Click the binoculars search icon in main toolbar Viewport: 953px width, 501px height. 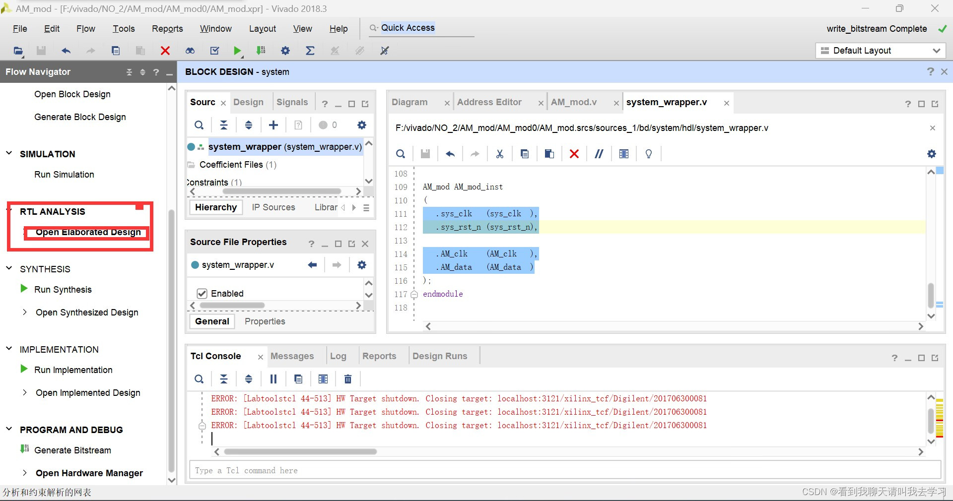(190, 51)
